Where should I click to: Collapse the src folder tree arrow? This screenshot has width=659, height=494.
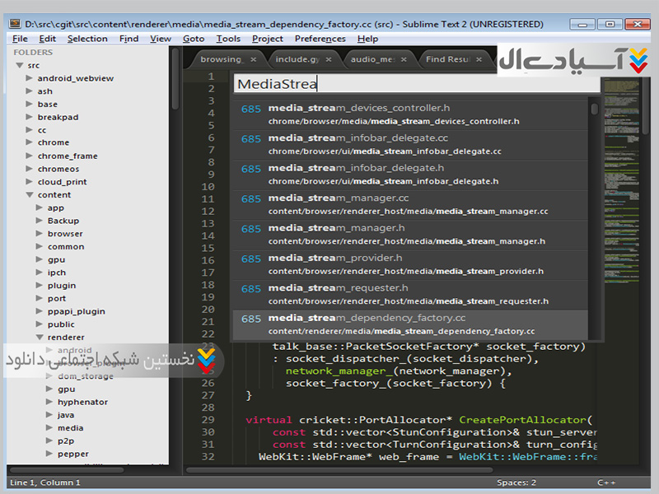point(20,65)
